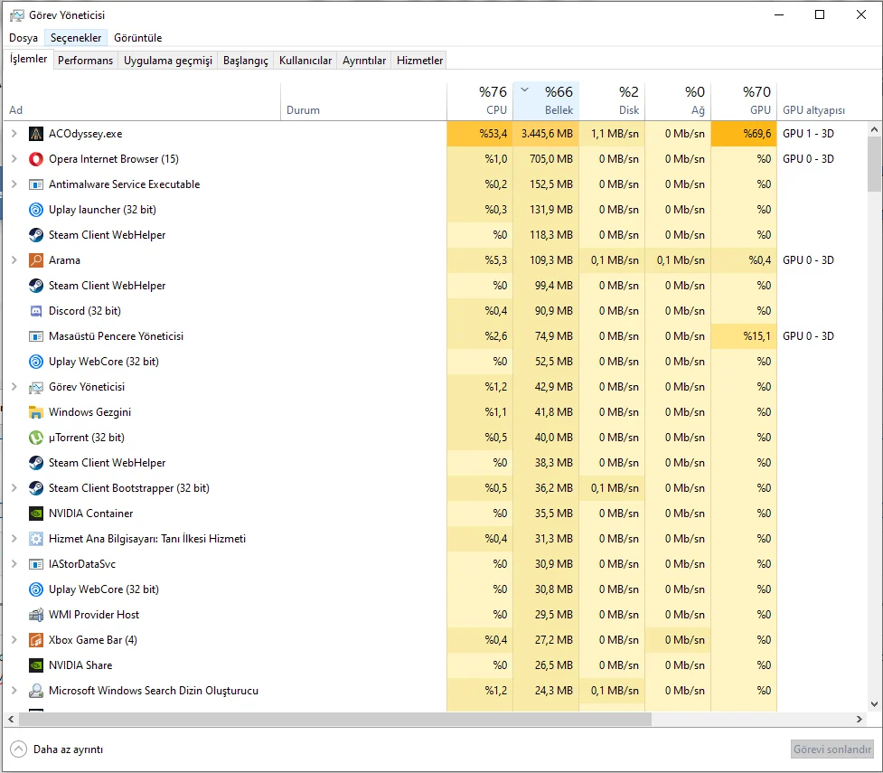Viewport: 883px width, 773px height.
Task: Expand the IAStorDataSvc row
Action: point(14,564)
